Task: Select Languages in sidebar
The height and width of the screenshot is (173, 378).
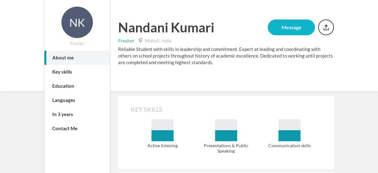Action: (77, 100)
